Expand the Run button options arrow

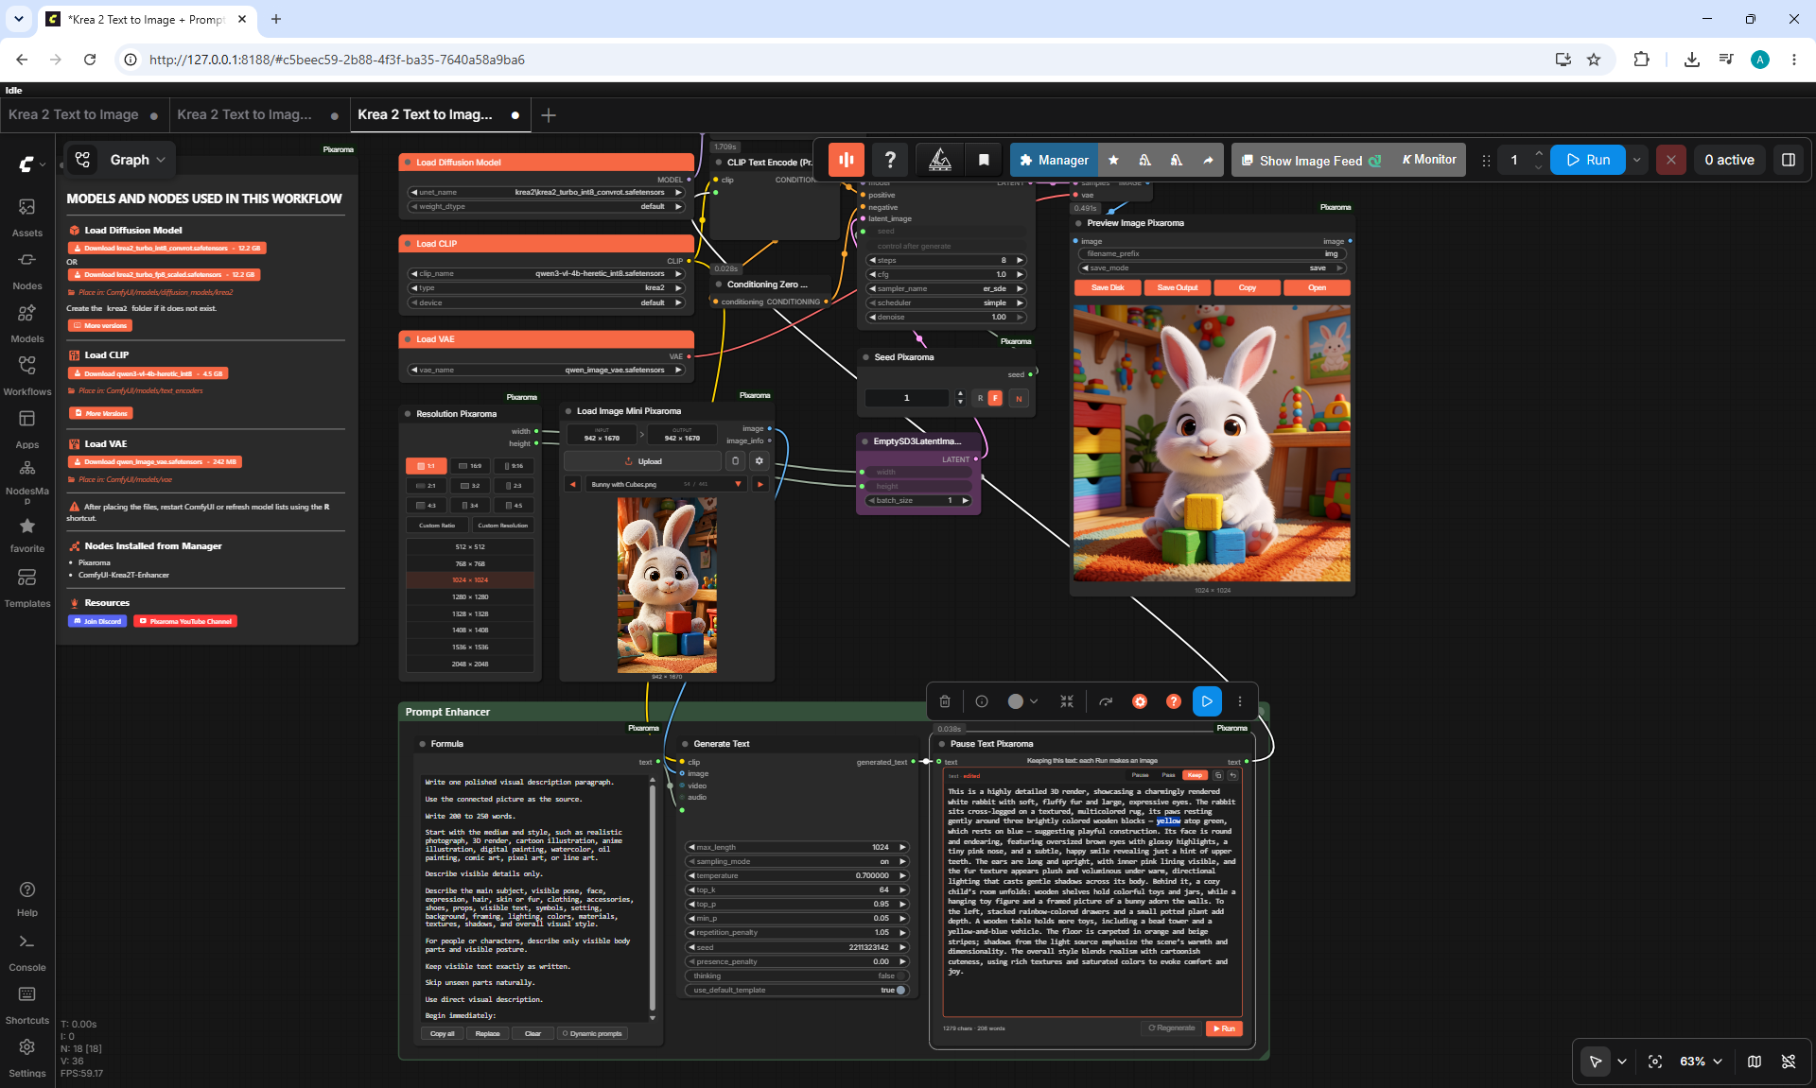[1636, 160]
